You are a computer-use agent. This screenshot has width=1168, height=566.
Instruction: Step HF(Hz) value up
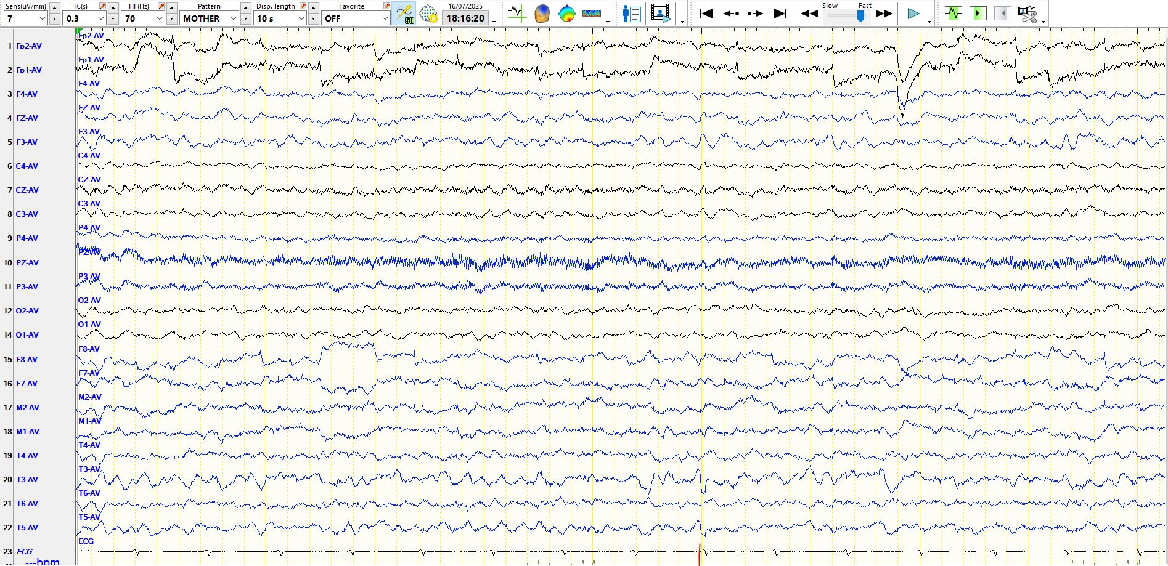pyautogui.click(x=171, y=7)
